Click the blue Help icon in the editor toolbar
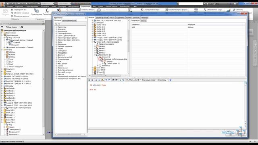The width and height of the screenshot is (258, 145). 171,80
